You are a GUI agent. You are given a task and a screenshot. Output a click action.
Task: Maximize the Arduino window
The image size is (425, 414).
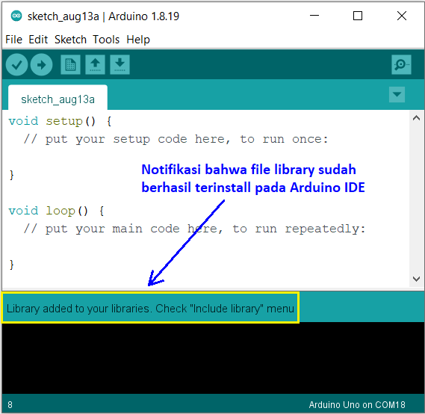[358, 16]
